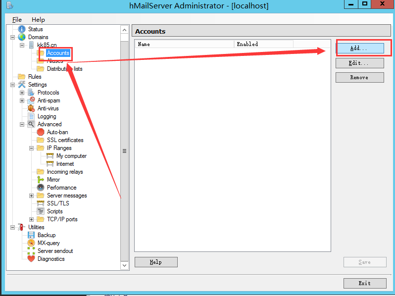The height and width of the screenshot is (296, 395).
Task: Collapse the Advanced node
Action: pos(22,124)
